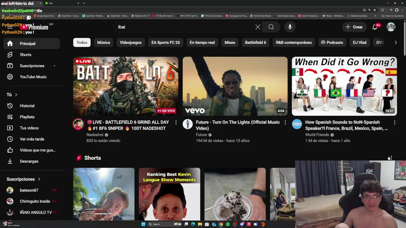Click the Crear button
Viewport: 406px width, 228px height.
coord(354,27)
